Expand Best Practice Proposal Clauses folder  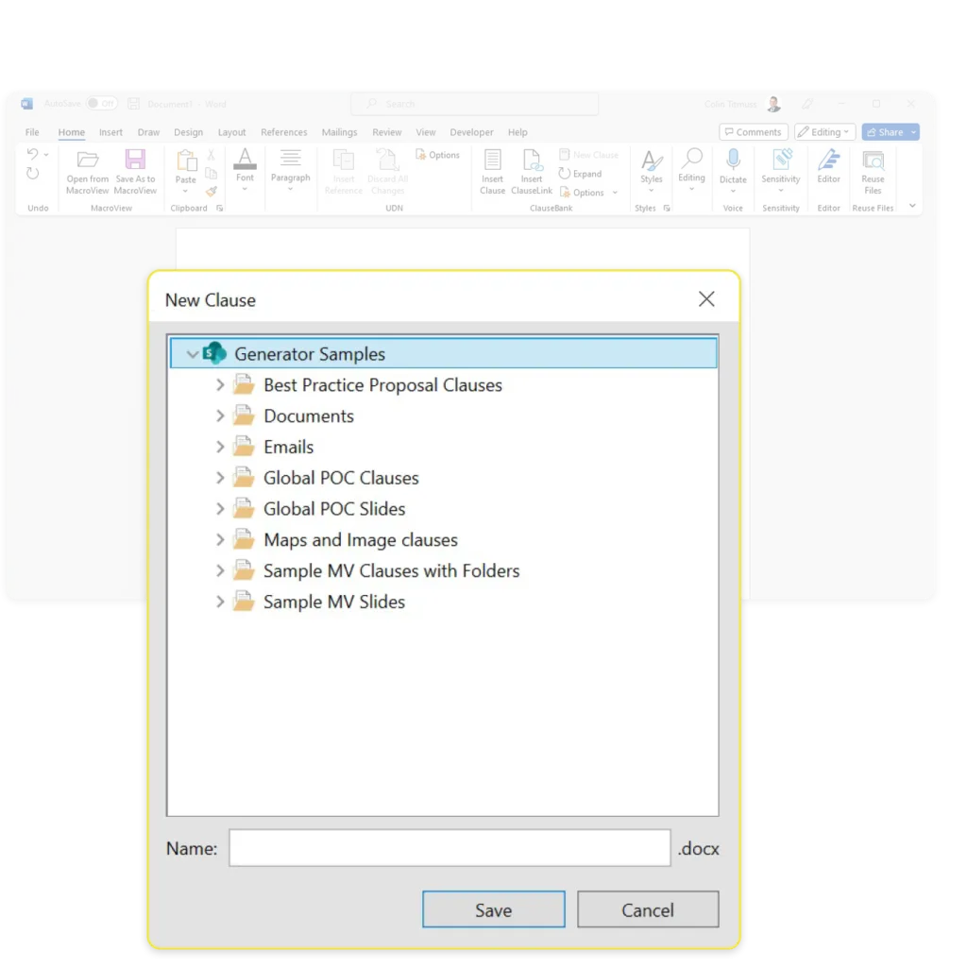click(x=220, y=385)
